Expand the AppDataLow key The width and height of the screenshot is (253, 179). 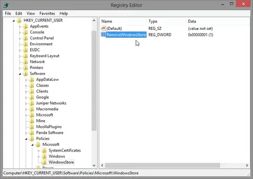tap(26, 80)
